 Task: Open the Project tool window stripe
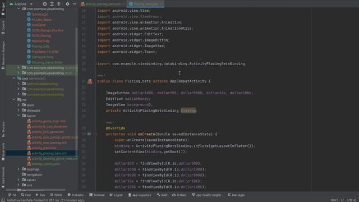pos(3,8)
